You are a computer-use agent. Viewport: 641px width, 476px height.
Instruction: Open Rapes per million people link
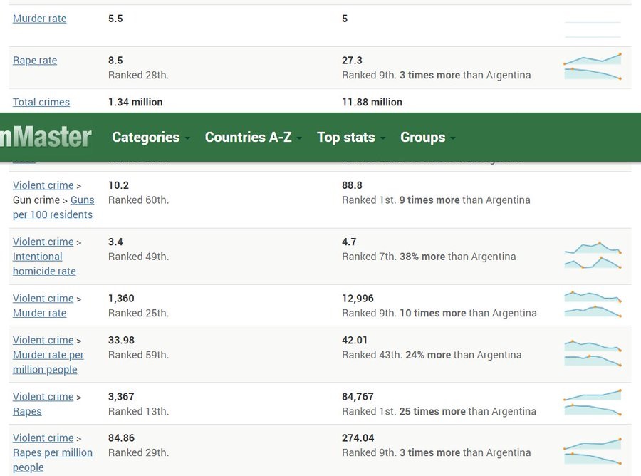[x=53, y=460]
